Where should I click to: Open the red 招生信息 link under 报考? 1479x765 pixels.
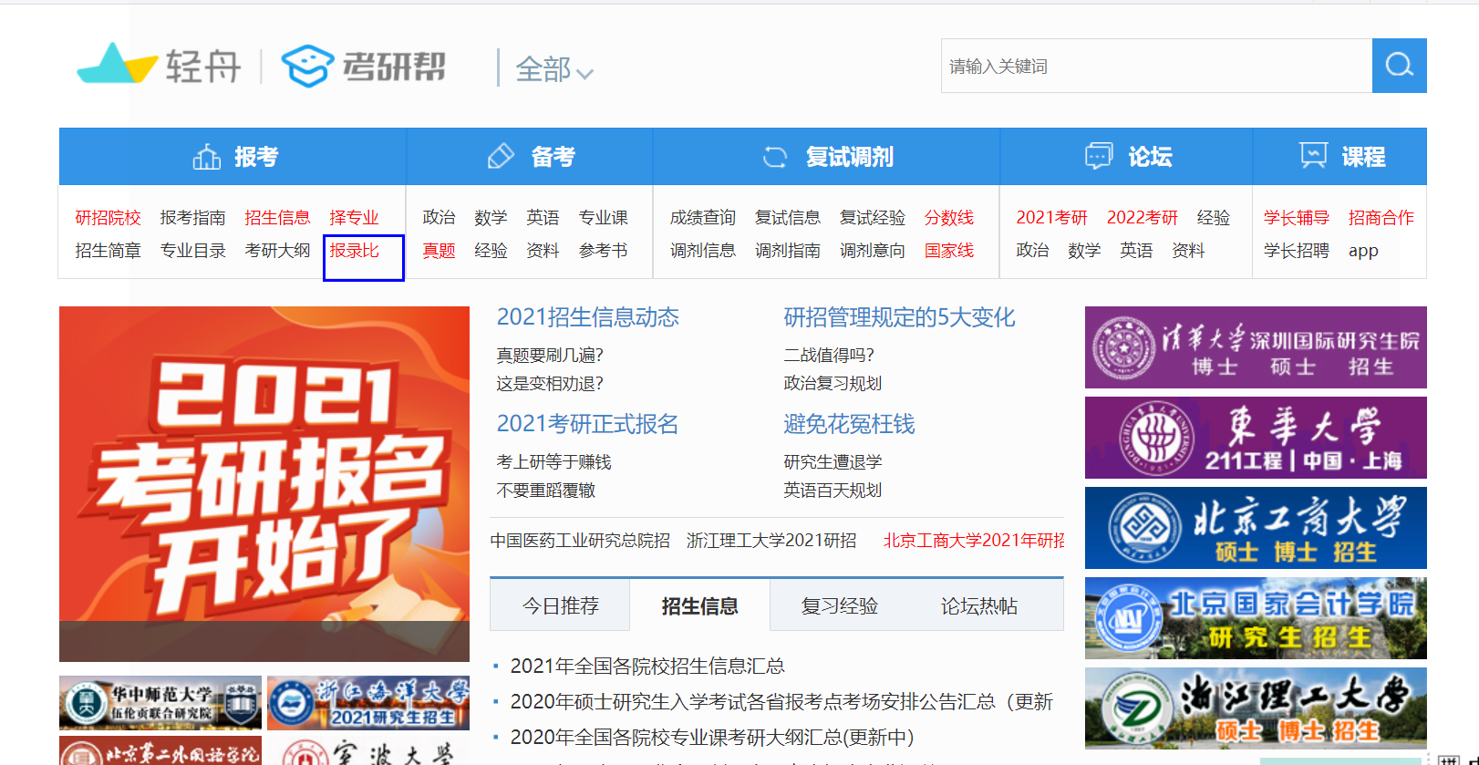(277, 218)
